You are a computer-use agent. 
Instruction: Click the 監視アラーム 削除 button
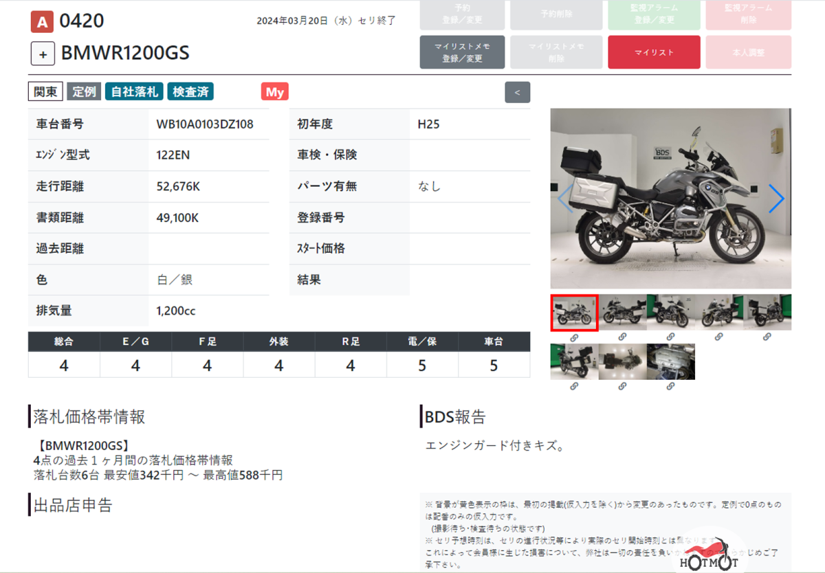tap(748, 14)
